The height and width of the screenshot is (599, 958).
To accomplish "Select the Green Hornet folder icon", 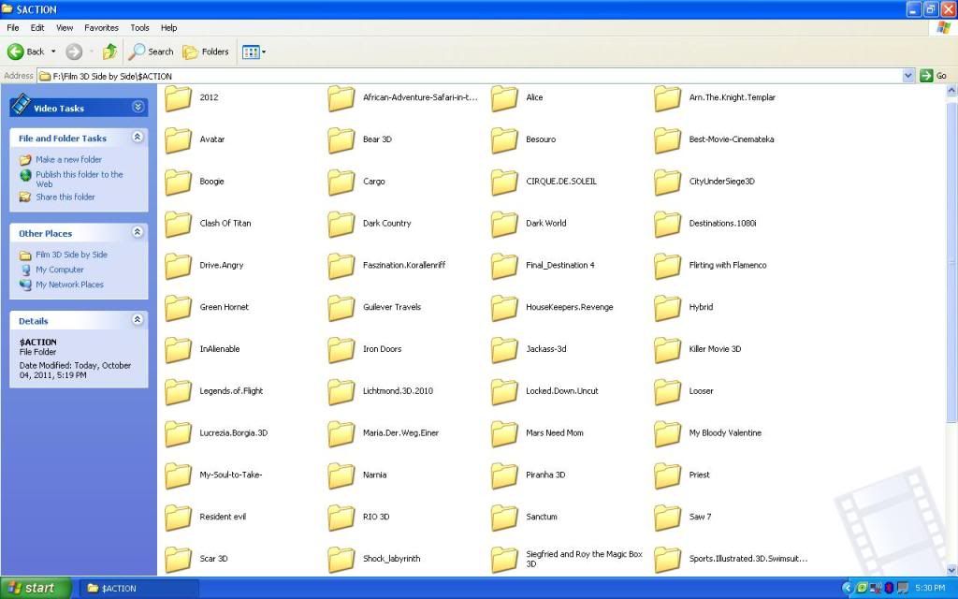I will [x=178, y=308].
